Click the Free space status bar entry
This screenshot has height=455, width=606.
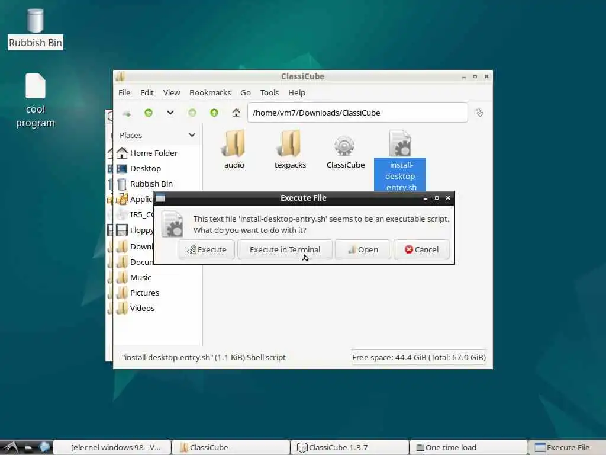(419, 357)
